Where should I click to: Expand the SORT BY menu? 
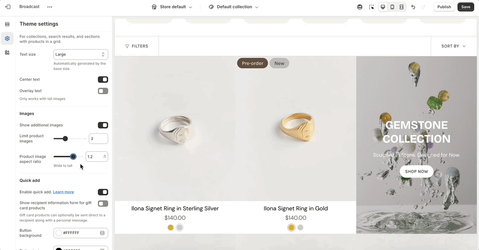coord(453,46)
